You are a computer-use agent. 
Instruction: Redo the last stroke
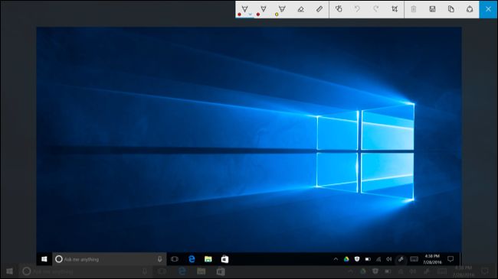tap(376, 9)
